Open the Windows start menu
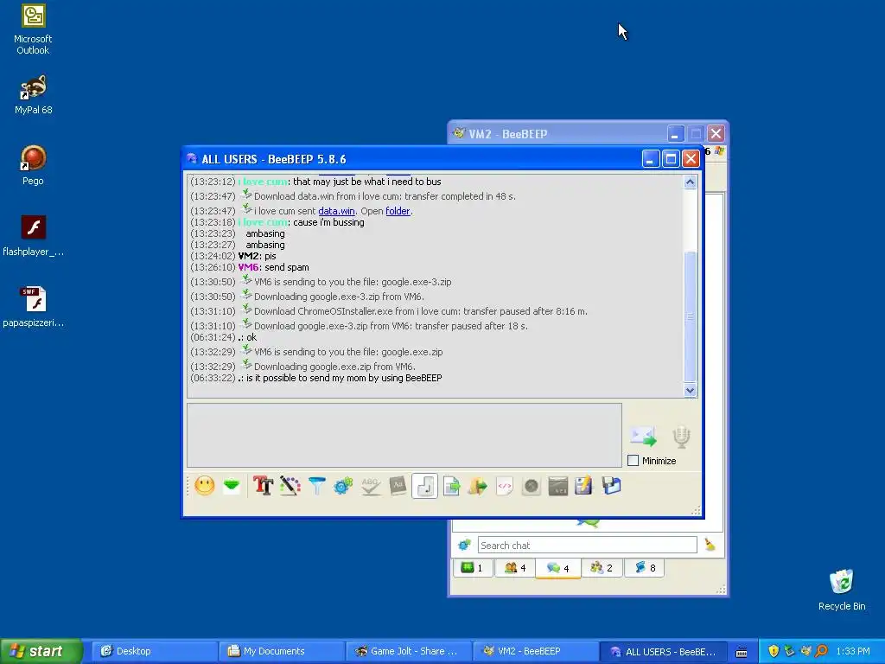 click(x=41, y=652)
